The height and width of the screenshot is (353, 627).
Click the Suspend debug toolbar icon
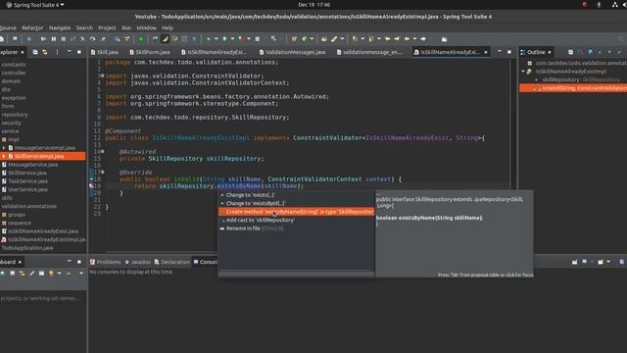54,39
